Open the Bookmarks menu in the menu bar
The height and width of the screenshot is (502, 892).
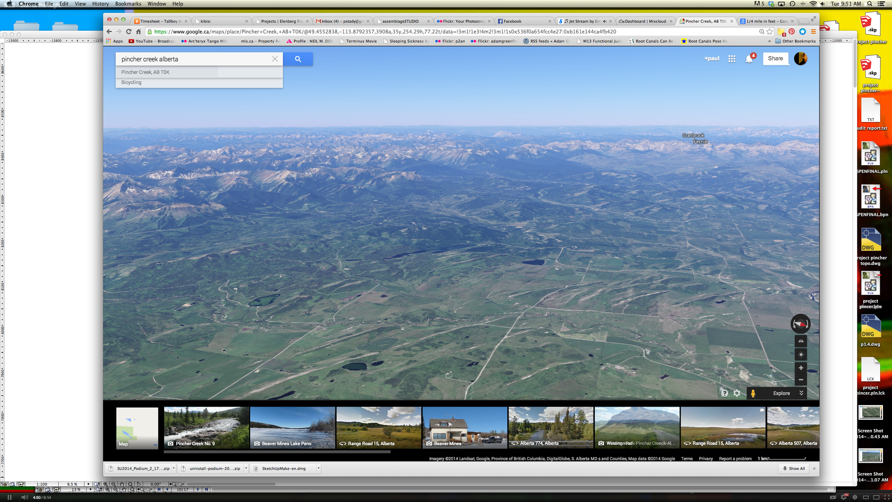[128, 4]
